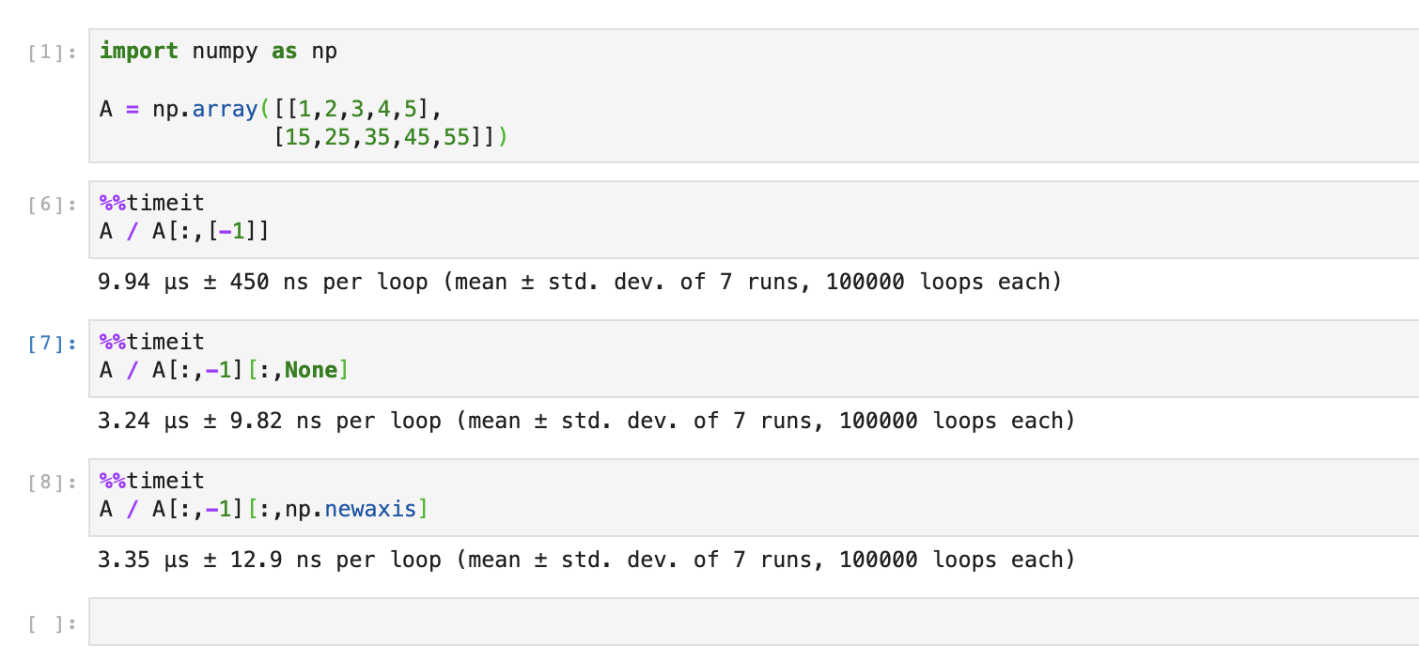Viewport: 1419px width, 661px height.
Task: Click '%%timeit' in cell [6]
Action: click(x=151, y=202)
